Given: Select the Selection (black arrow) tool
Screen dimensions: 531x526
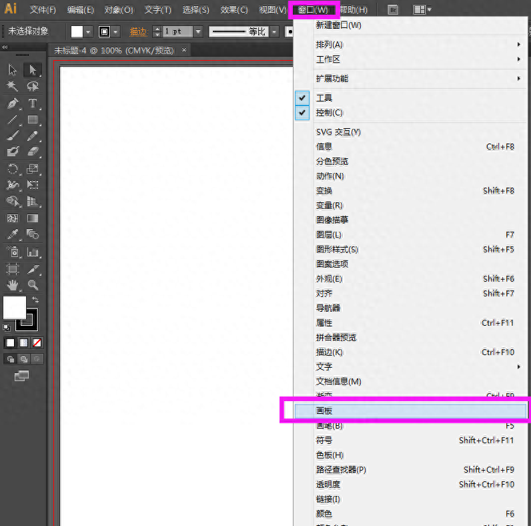Looking at the screenshot, I should [13, 70].
